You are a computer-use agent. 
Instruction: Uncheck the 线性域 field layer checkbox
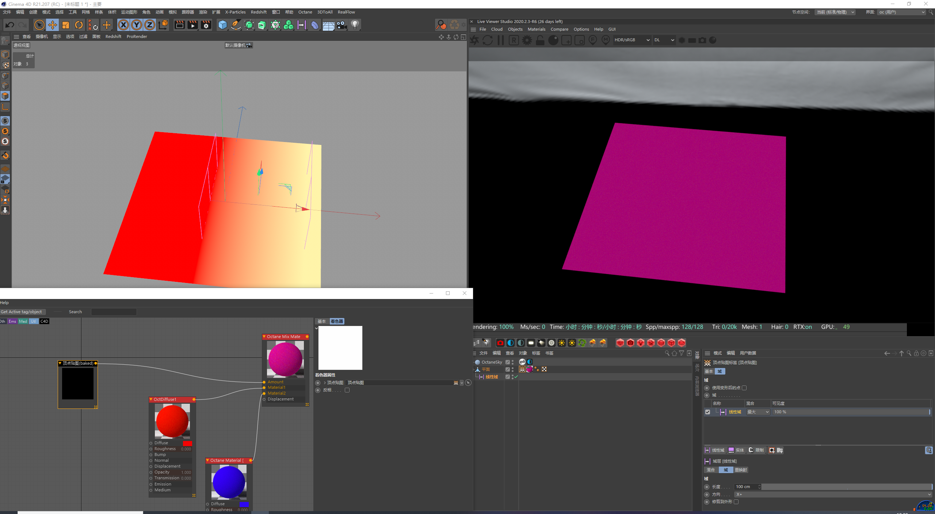point(707,412)
